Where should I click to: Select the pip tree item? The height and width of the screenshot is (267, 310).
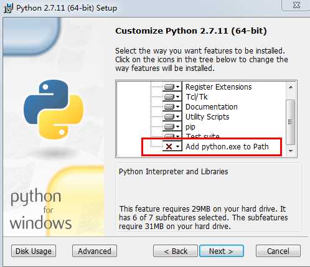coord(190,127)
